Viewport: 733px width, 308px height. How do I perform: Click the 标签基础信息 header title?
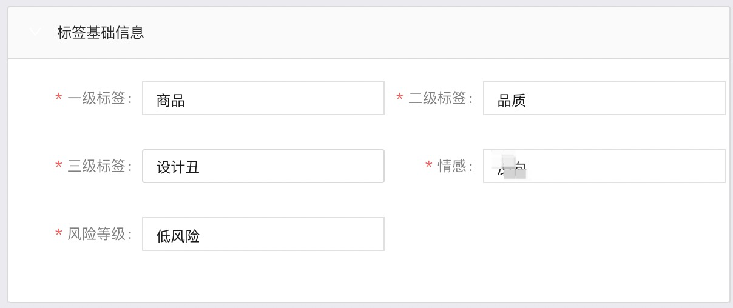tap(101, 33)
